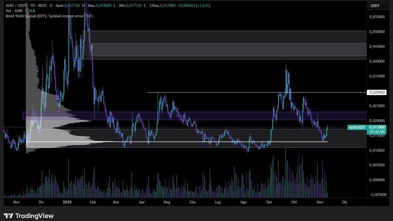Select the 1.24M volume value
Screen dimensions: 393x221
tap(30, 11)
